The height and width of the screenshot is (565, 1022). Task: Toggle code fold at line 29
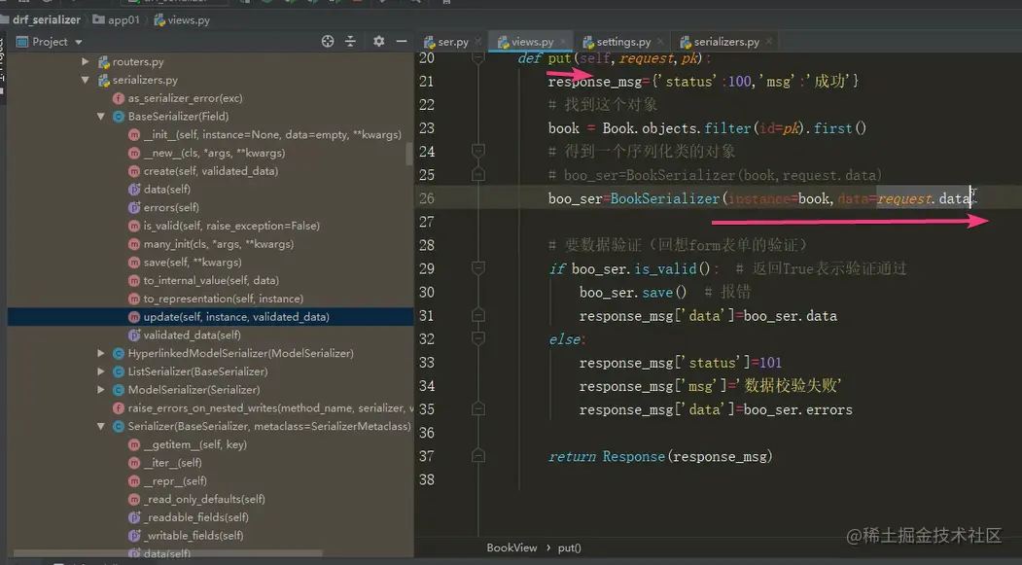tap(477, 268)
